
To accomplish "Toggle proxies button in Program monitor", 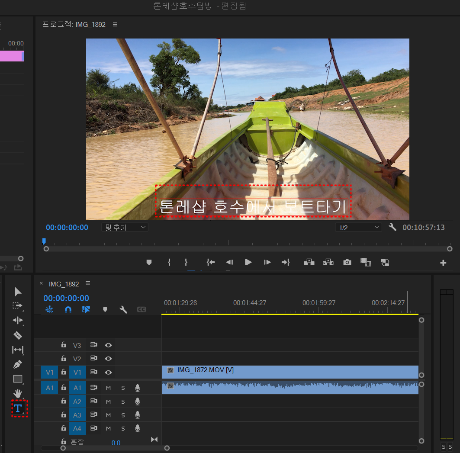I will tap(385, 262).
